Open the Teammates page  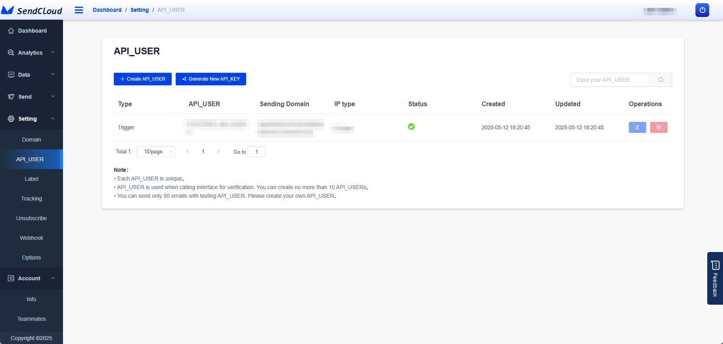pyautogui.click(x=32, y=319)
